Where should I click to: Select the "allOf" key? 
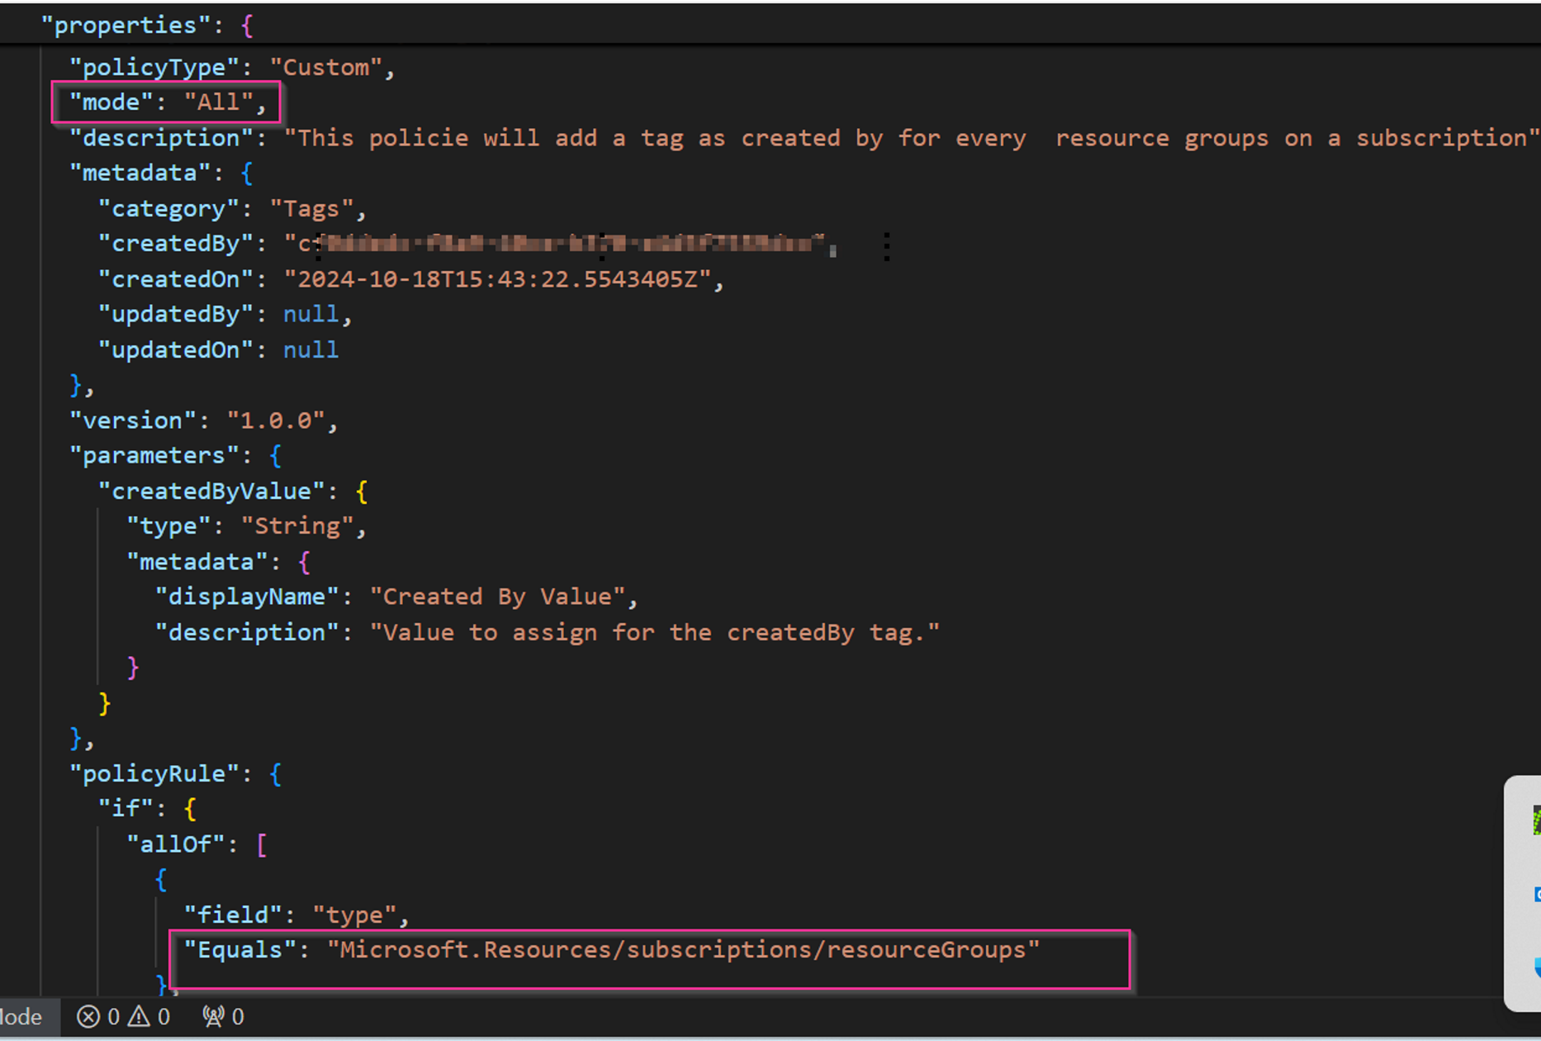click(x=176, y=844)
